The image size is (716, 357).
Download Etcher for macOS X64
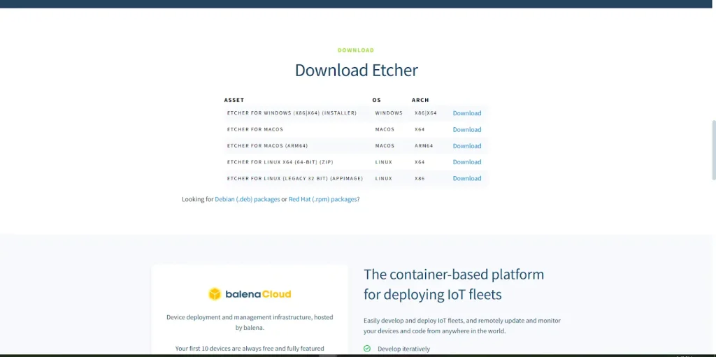(x=466, y=130)
